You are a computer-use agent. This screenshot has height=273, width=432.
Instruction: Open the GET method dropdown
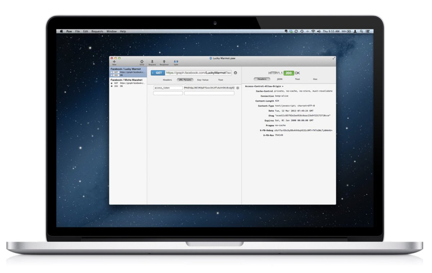pos(157,73)
